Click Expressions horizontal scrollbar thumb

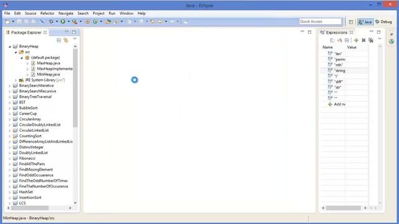tap(344, 208)
